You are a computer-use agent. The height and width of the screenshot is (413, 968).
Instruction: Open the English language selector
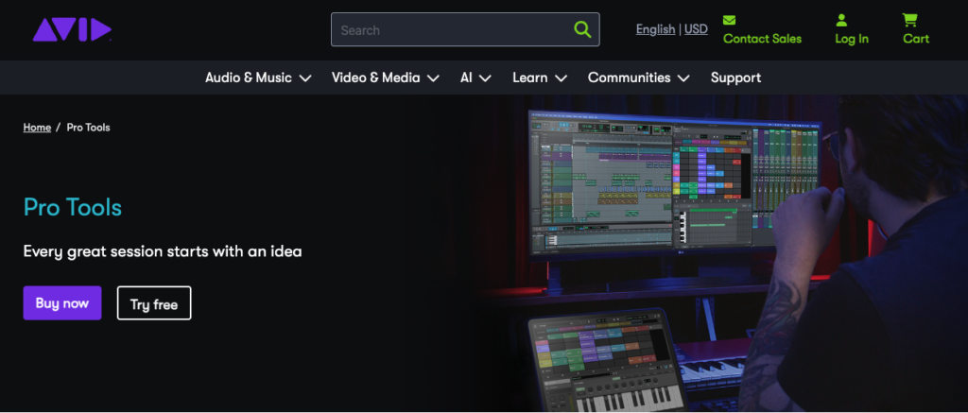pyautogui.click(x=656, y=29)
